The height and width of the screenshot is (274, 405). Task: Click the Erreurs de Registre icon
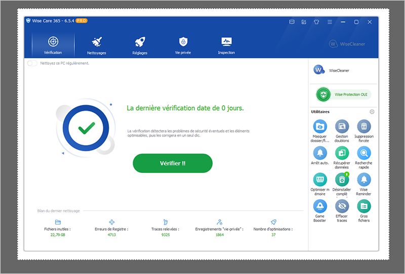tap(112, 222)
